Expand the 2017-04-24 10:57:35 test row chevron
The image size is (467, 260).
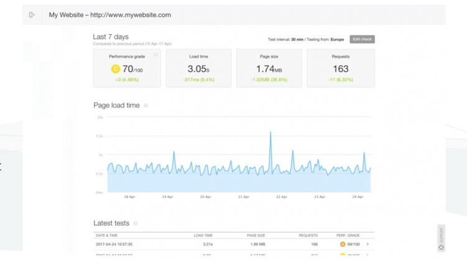(368, 244)
